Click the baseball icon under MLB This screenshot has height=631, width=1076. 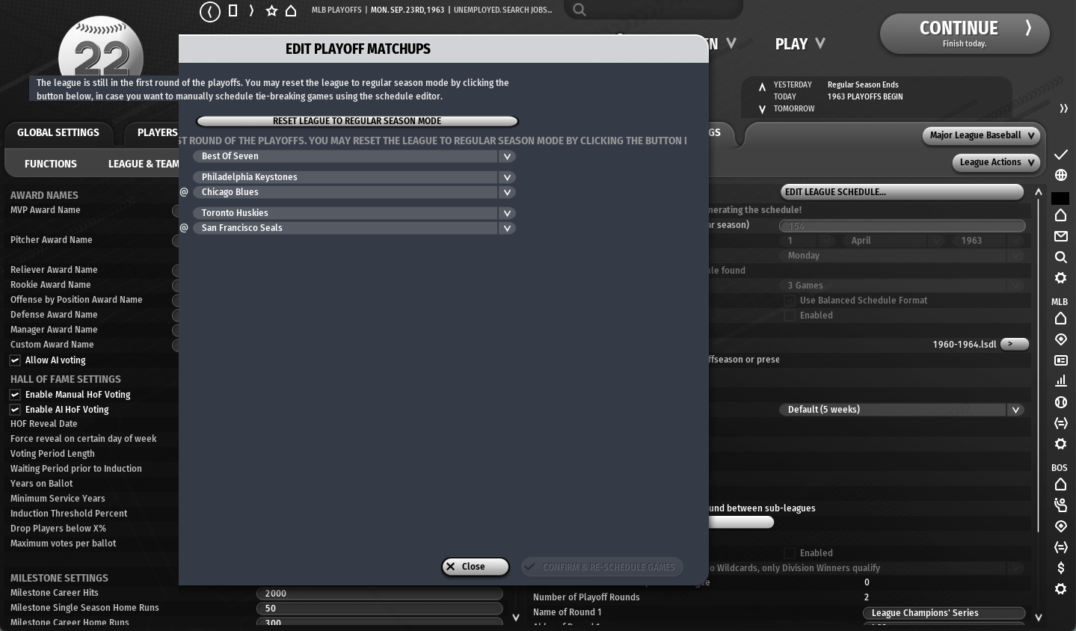[1060, 402]
